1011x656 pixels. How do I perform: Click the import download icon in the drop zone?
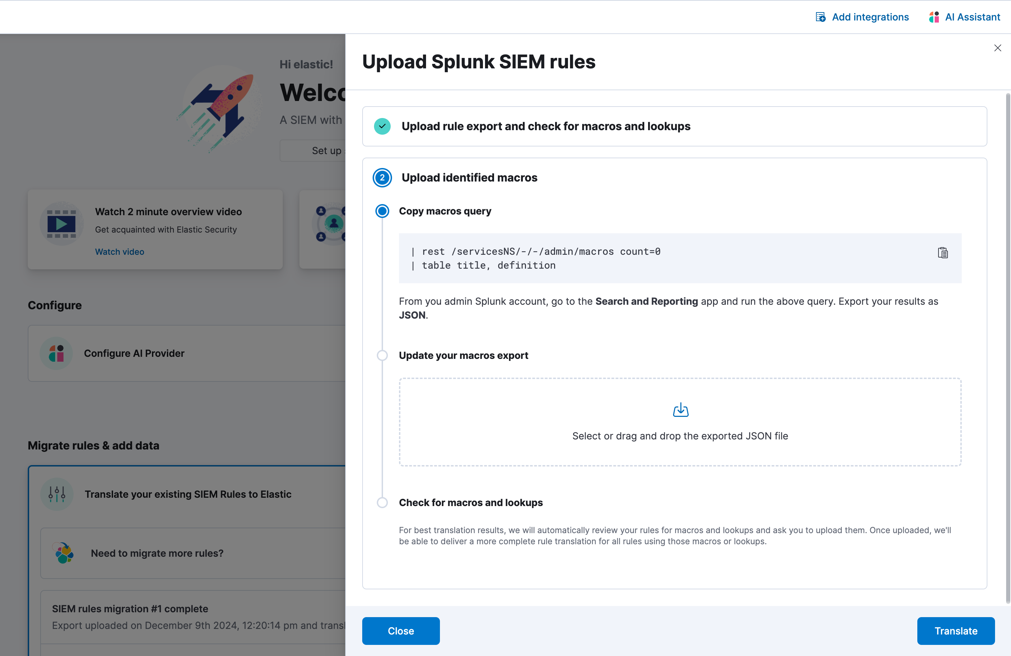680,410
